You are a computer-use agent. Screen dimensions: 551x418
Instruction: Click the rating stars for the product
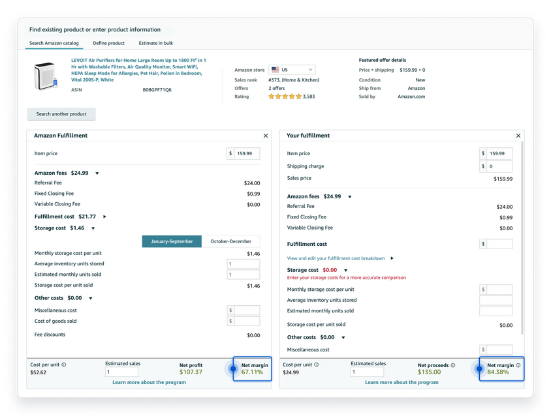click(285, 97)
